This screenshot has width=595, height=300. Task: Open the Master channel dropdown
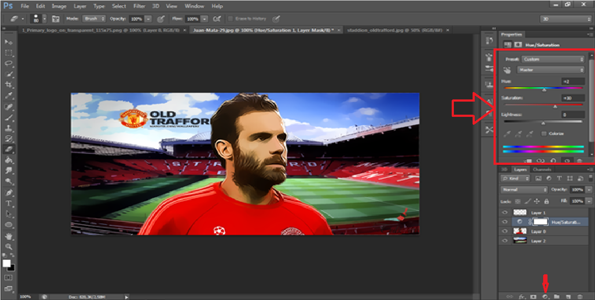point(551,70)
